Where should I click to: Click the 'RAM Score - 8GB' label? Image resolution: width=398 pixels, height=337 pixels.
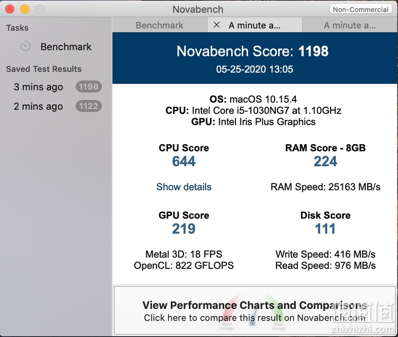click(326, 148)
